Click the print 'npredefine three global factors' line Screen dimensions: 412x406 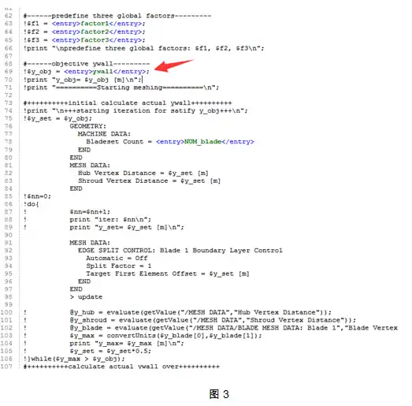click(143, 48)
